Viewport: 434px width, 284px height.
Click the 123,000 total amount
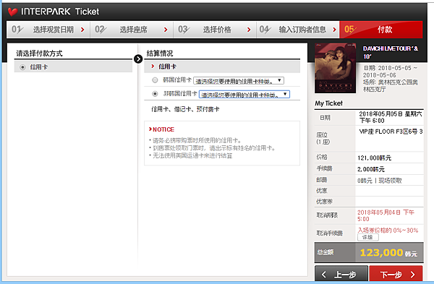point(381,252)
